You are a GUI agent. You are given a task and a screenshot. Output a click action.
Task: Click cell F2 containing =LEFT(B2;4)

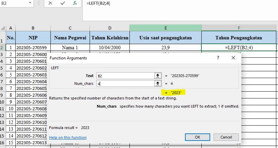239,48
